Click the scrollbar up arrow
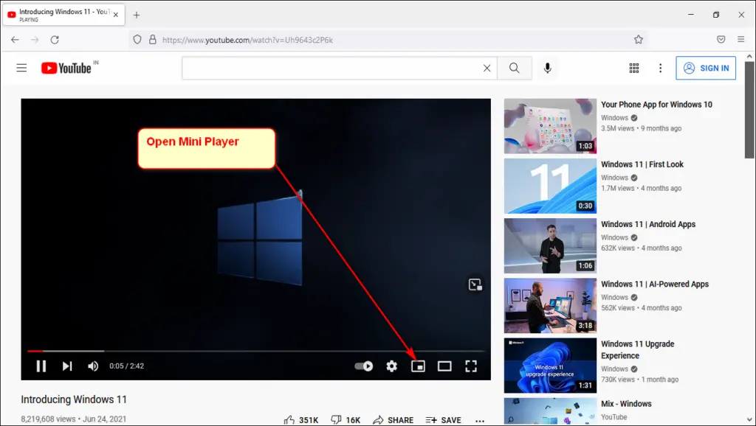Image resolution: width=756 pixels, height=426 pixels. [x=749, y=57]
